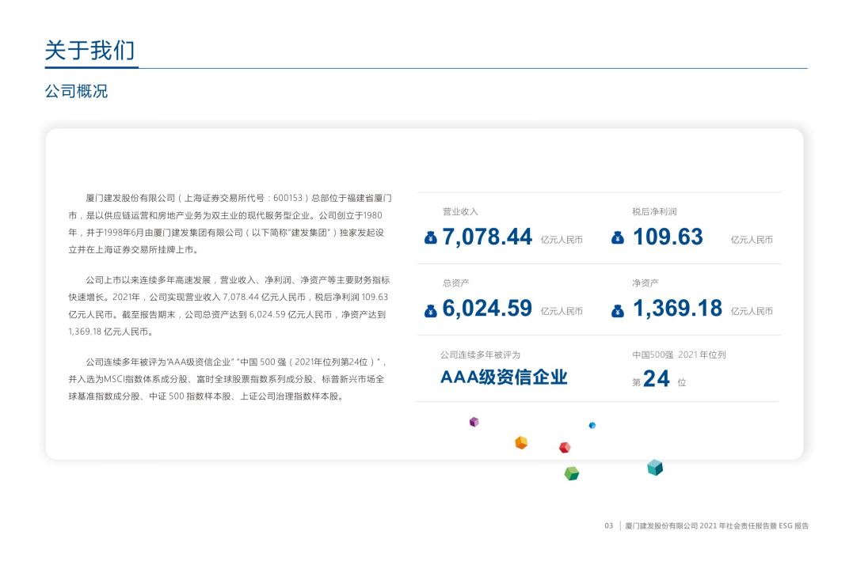Select the teal cube icon at bottom right
Viewport: 853px width, 565px height.
(653, 468)
